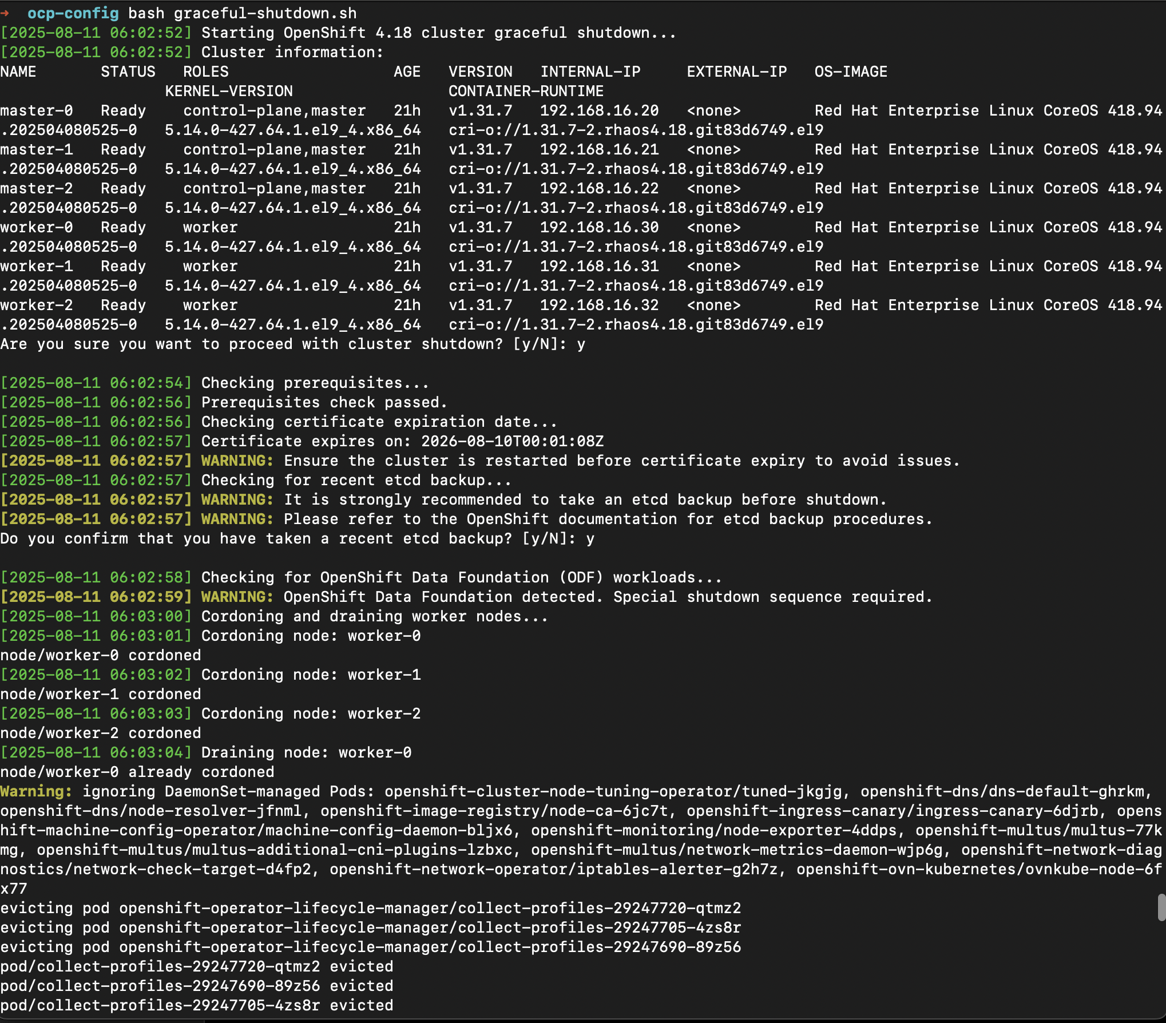The height and width of the screenshot is (1023, 1166).
Task: Click the 'Cluster information:' log line
Action: [192, 52]
